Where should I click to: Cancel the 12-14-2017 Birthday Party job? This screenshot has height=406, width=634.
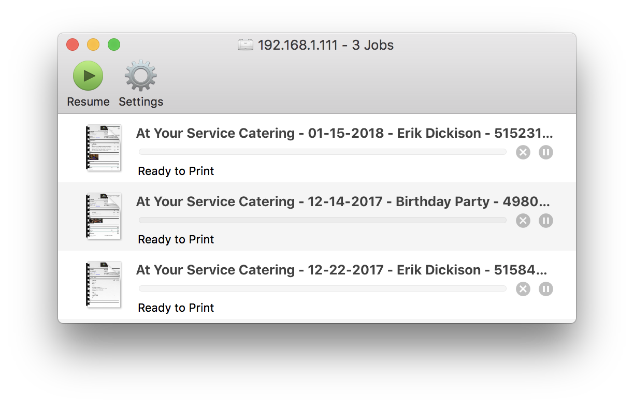(x=523, y=221)
